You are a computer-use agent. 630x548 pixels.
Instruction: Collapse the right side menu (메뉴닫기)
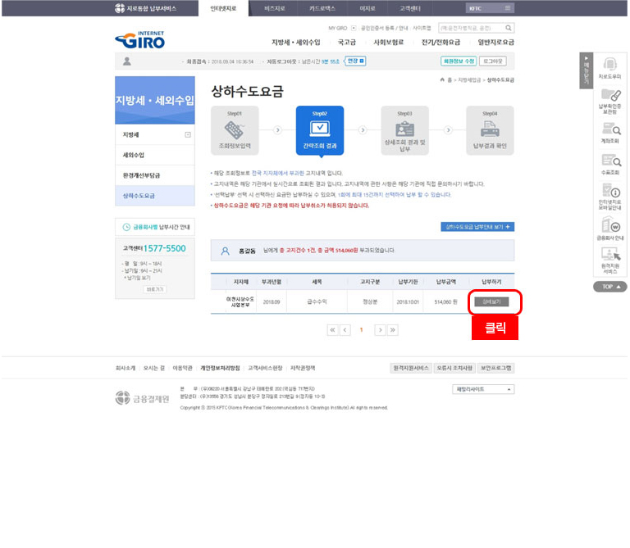pyautogui.click(x=586, y=70)
